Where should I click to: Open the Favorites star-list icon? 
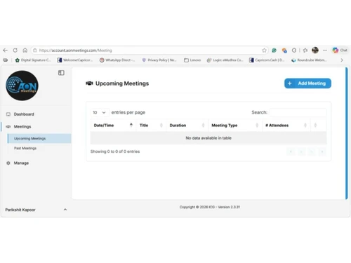pyautogui.click(x=305, y=50)
